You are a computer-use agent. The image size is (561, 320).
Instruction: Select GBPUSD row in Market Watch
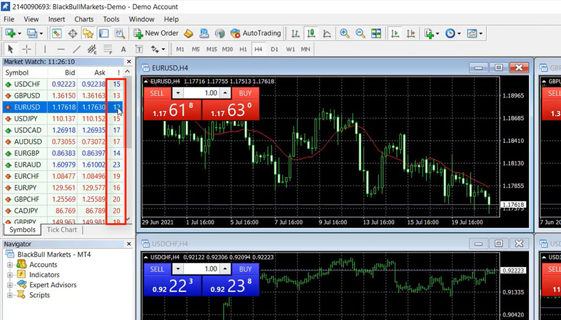63,95
